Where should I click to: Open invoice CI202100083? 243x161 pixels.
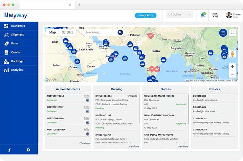click(200, 130)
